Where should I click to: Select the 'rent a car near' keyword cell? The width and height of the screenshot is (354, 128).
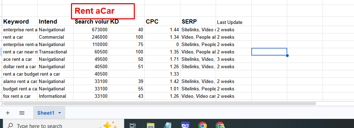coord(20,52)
